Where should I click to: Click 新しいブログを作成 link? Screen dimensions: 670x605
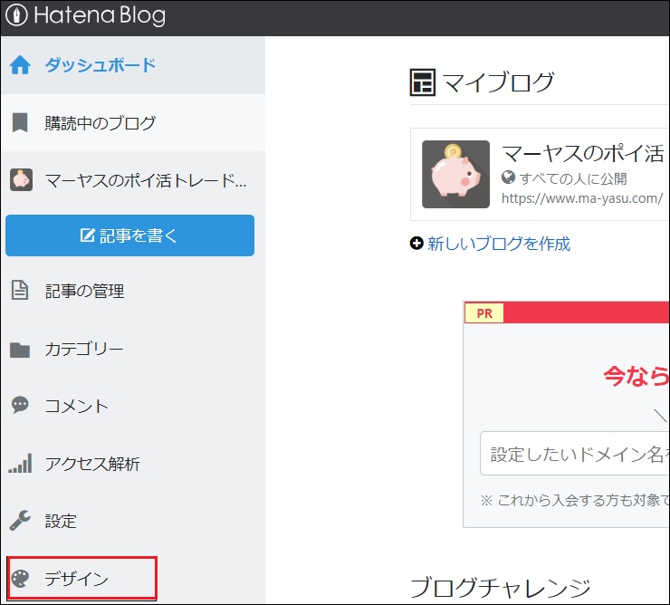coord(499,244)
